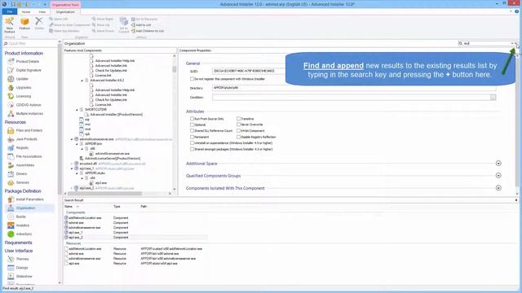Open the Multiple Instances page
This screenshot has width=522, height=293.
[25, 113]
